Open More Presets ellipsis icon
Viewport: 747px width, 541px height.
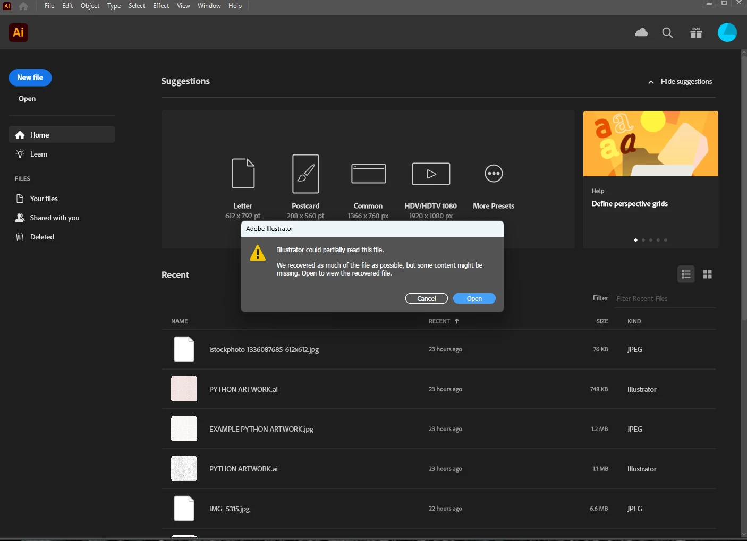pyautogui.click(x=494, y=174)
